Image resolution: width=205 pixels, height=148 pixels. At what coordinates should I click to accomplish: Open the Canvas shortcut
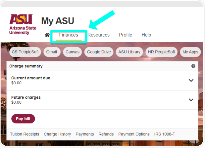(72, 52)
